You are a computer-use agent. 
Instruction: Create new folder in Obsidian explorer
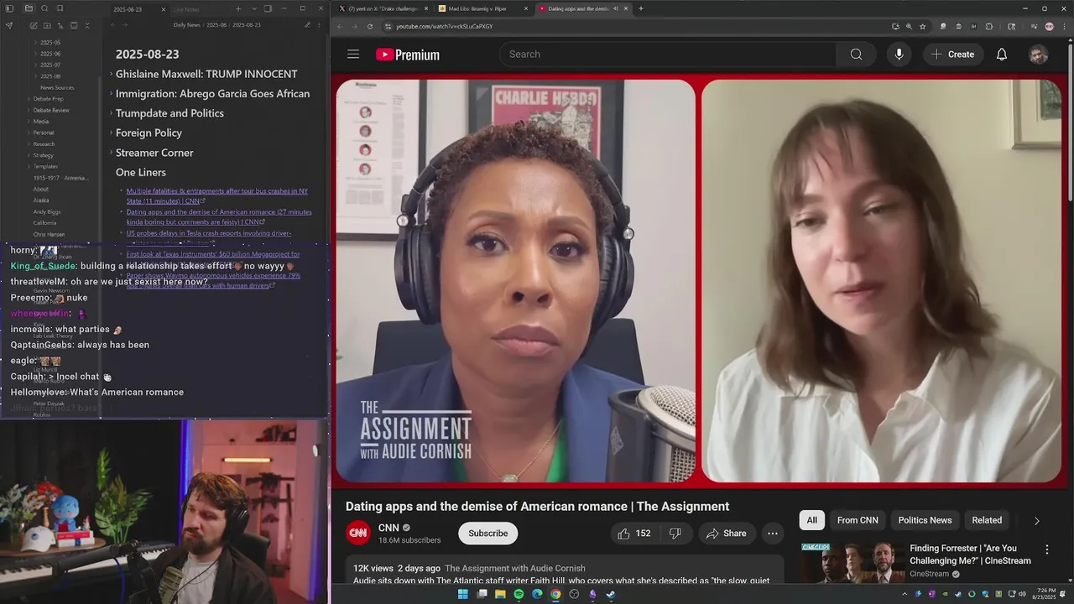tap(47, 25)
